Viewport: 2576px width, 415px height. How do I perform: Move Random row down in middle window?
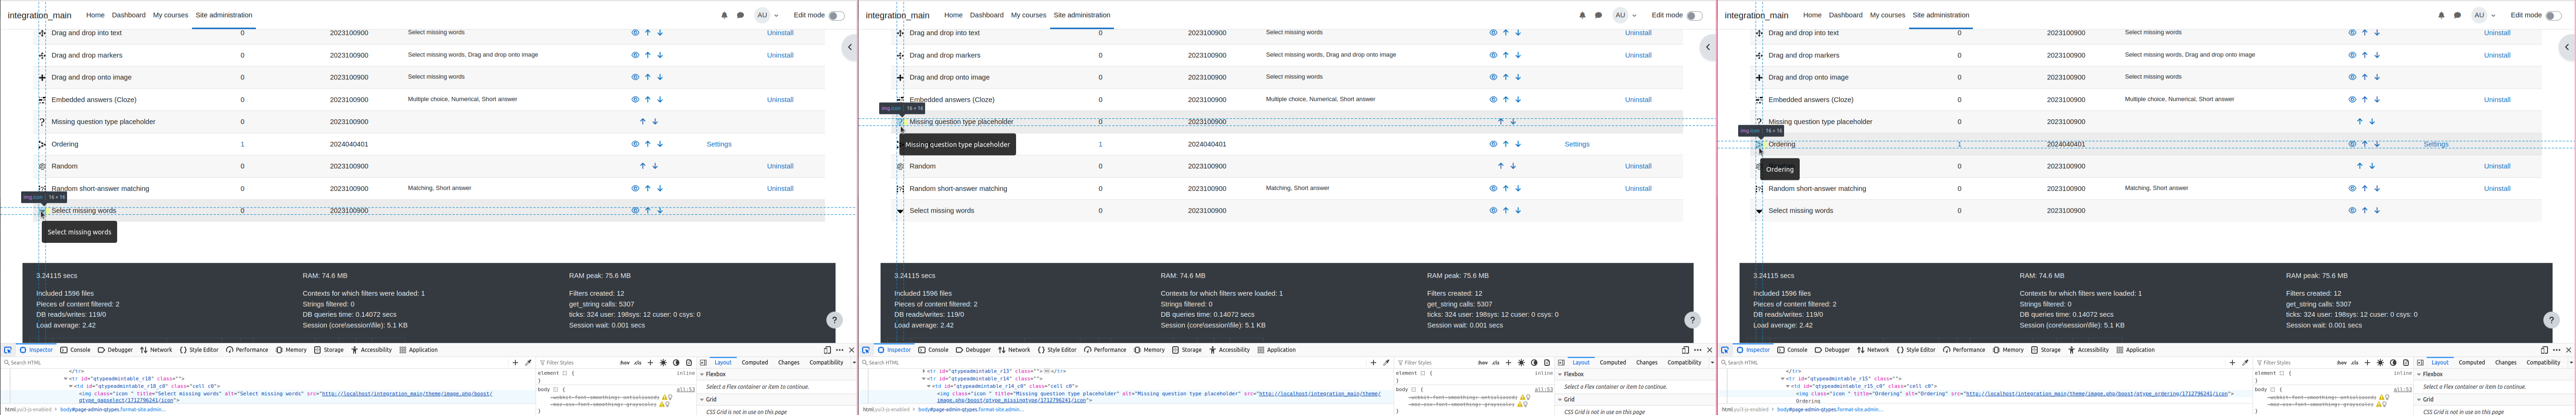pyautogui.click(x=1513, y=166)
